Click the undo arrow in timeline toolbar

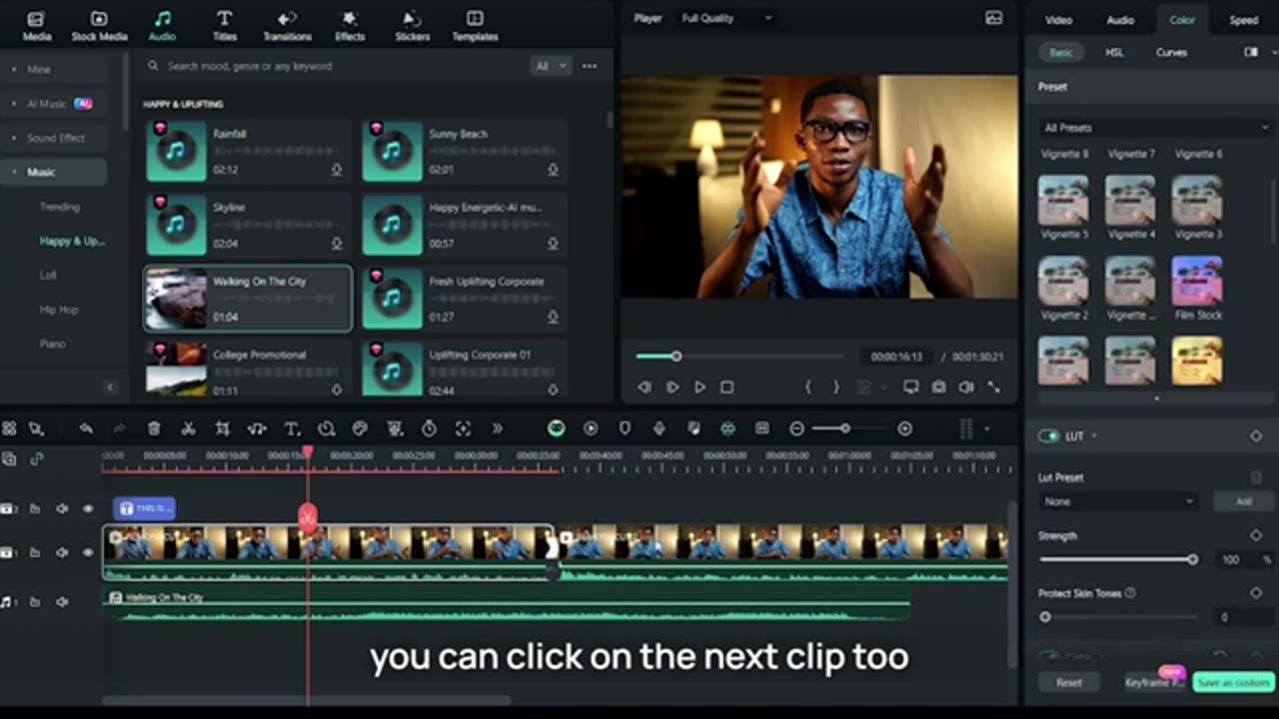[x=86, y=428]
